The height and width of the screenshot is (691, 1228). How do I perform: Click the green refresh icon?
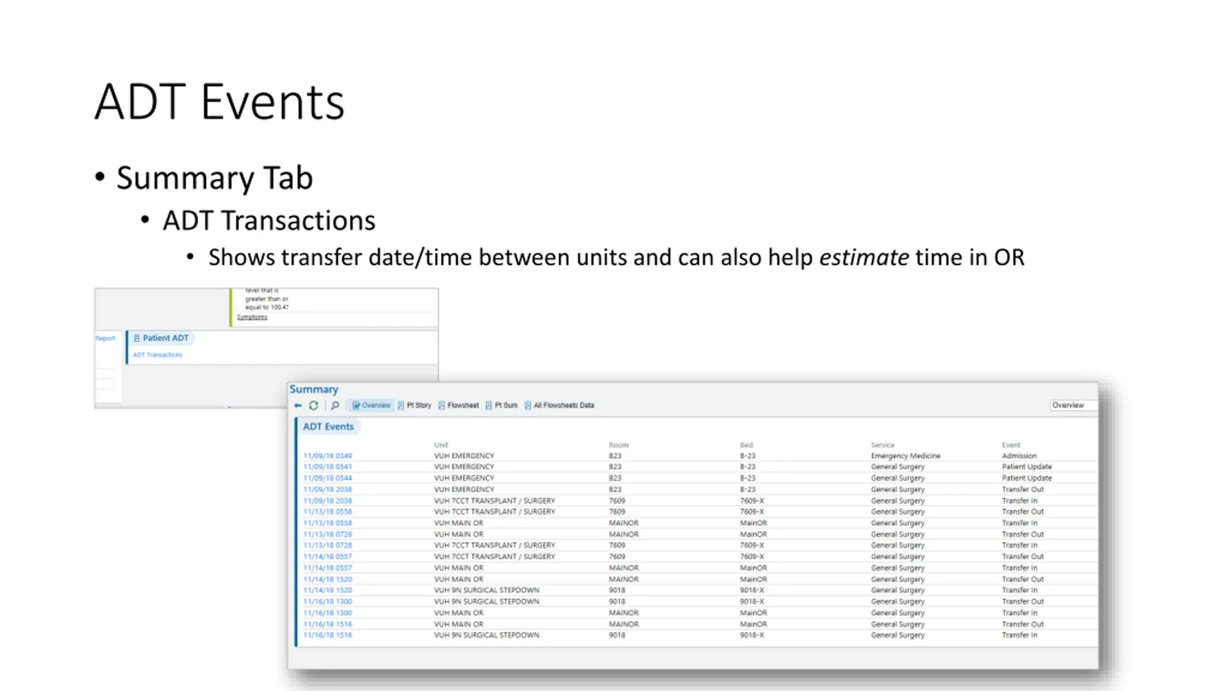click(313, 405)
